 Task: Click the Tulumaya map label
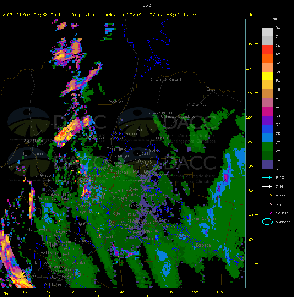[x=120, y=156]
